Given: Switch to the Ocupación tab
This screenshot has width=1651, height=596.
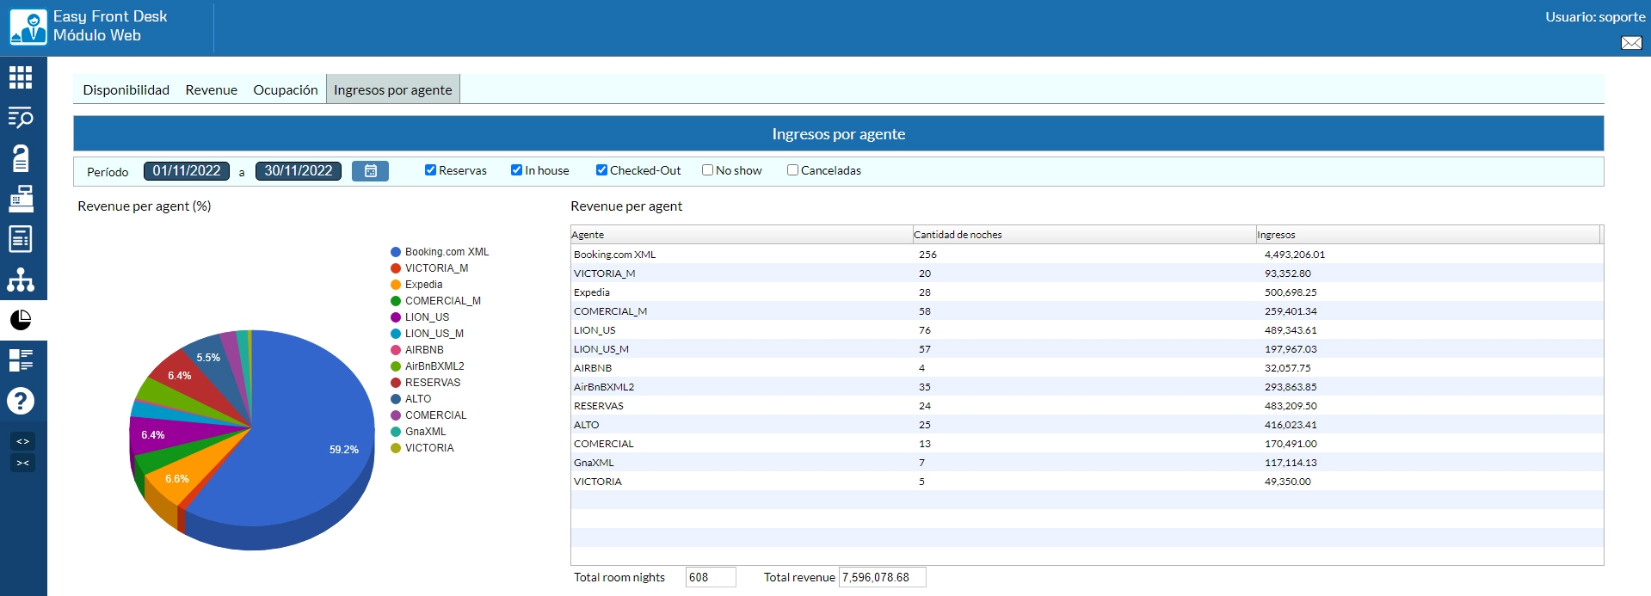Looking at the screenshot, I should (x=286, y=89).
